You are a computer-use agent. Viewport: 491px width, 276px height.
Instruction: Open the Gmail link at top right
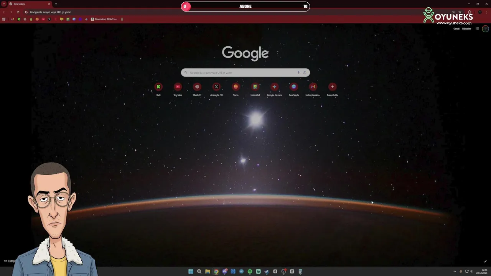coord(456,29)
